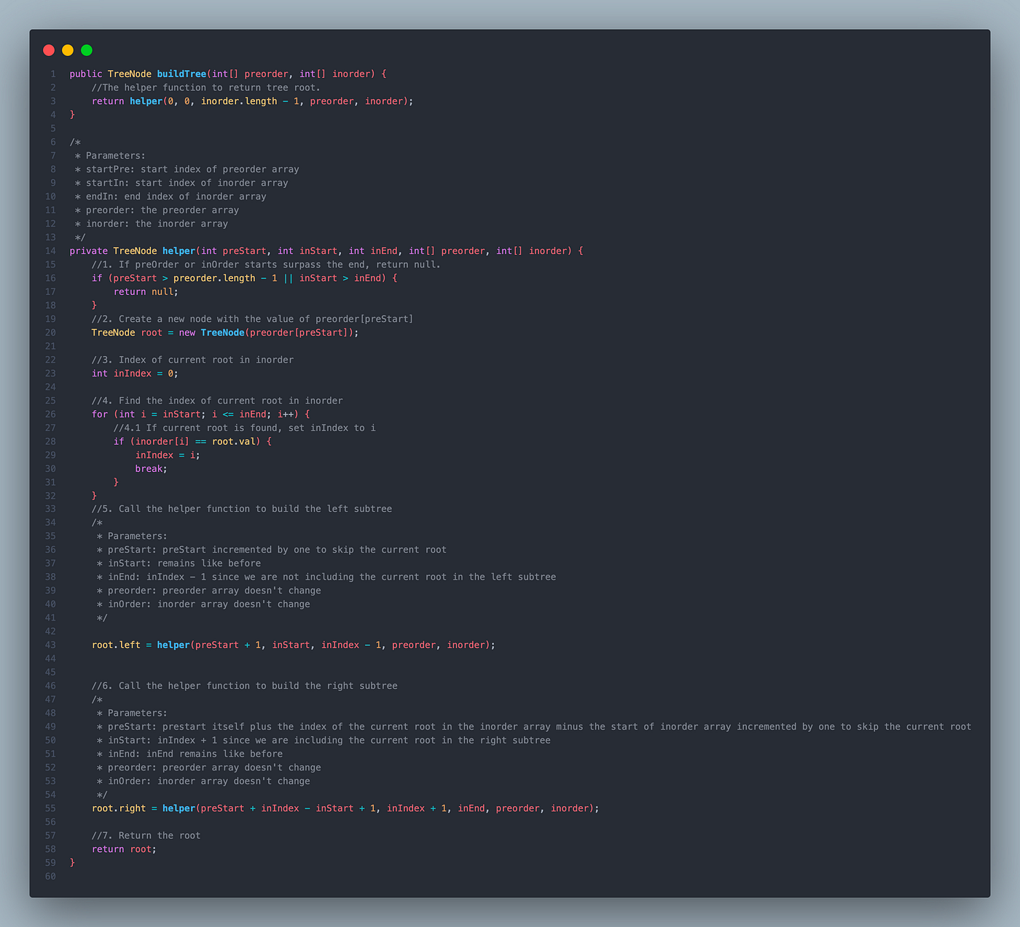Click the red close traffic light button

(x=48, y=50)
